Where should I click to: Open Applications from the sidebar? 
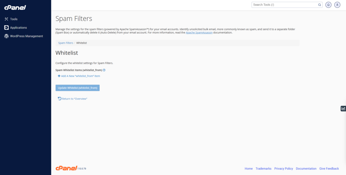pyautogui.click(x=18, y=28)
